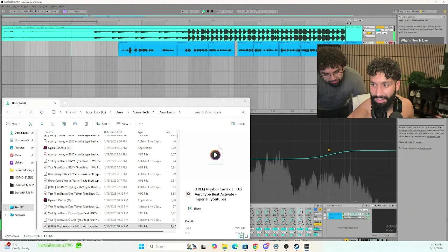Expand chevron after Downloads in address bar
Screen dimensions: 448x252
coord(180,112)
